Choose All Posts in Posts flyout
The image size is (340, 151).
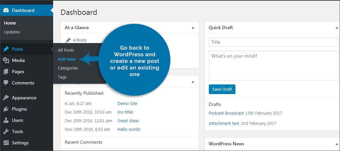tap(66, 50)
